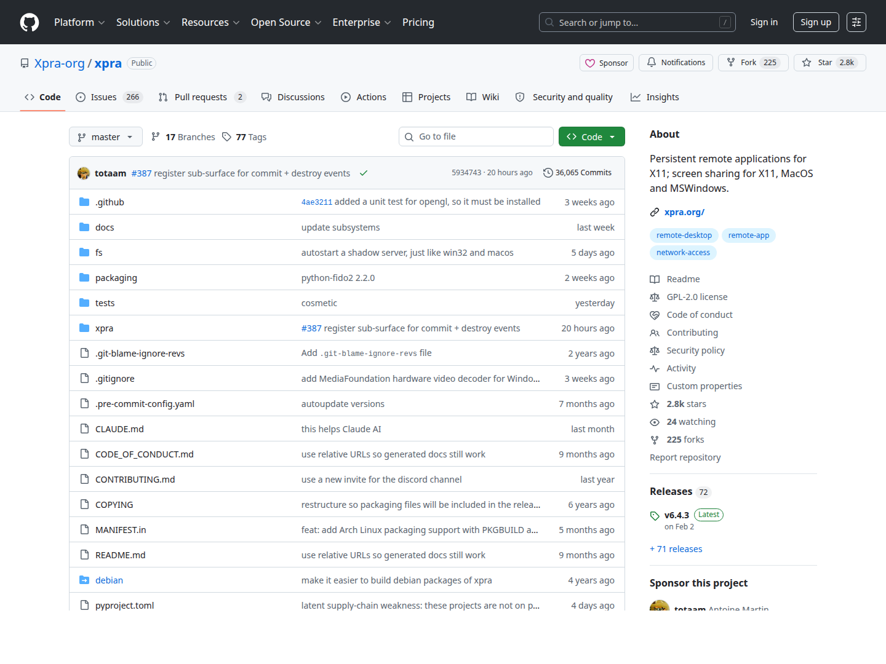Screen dimensions: 886x664
Task: View the 77 Tags link
Action: [x=244, y=137]
